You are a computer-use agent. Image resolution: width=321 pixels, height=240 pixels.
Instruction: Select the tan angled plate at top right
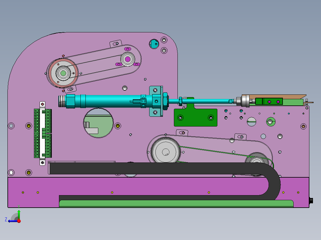pos(274,97)
